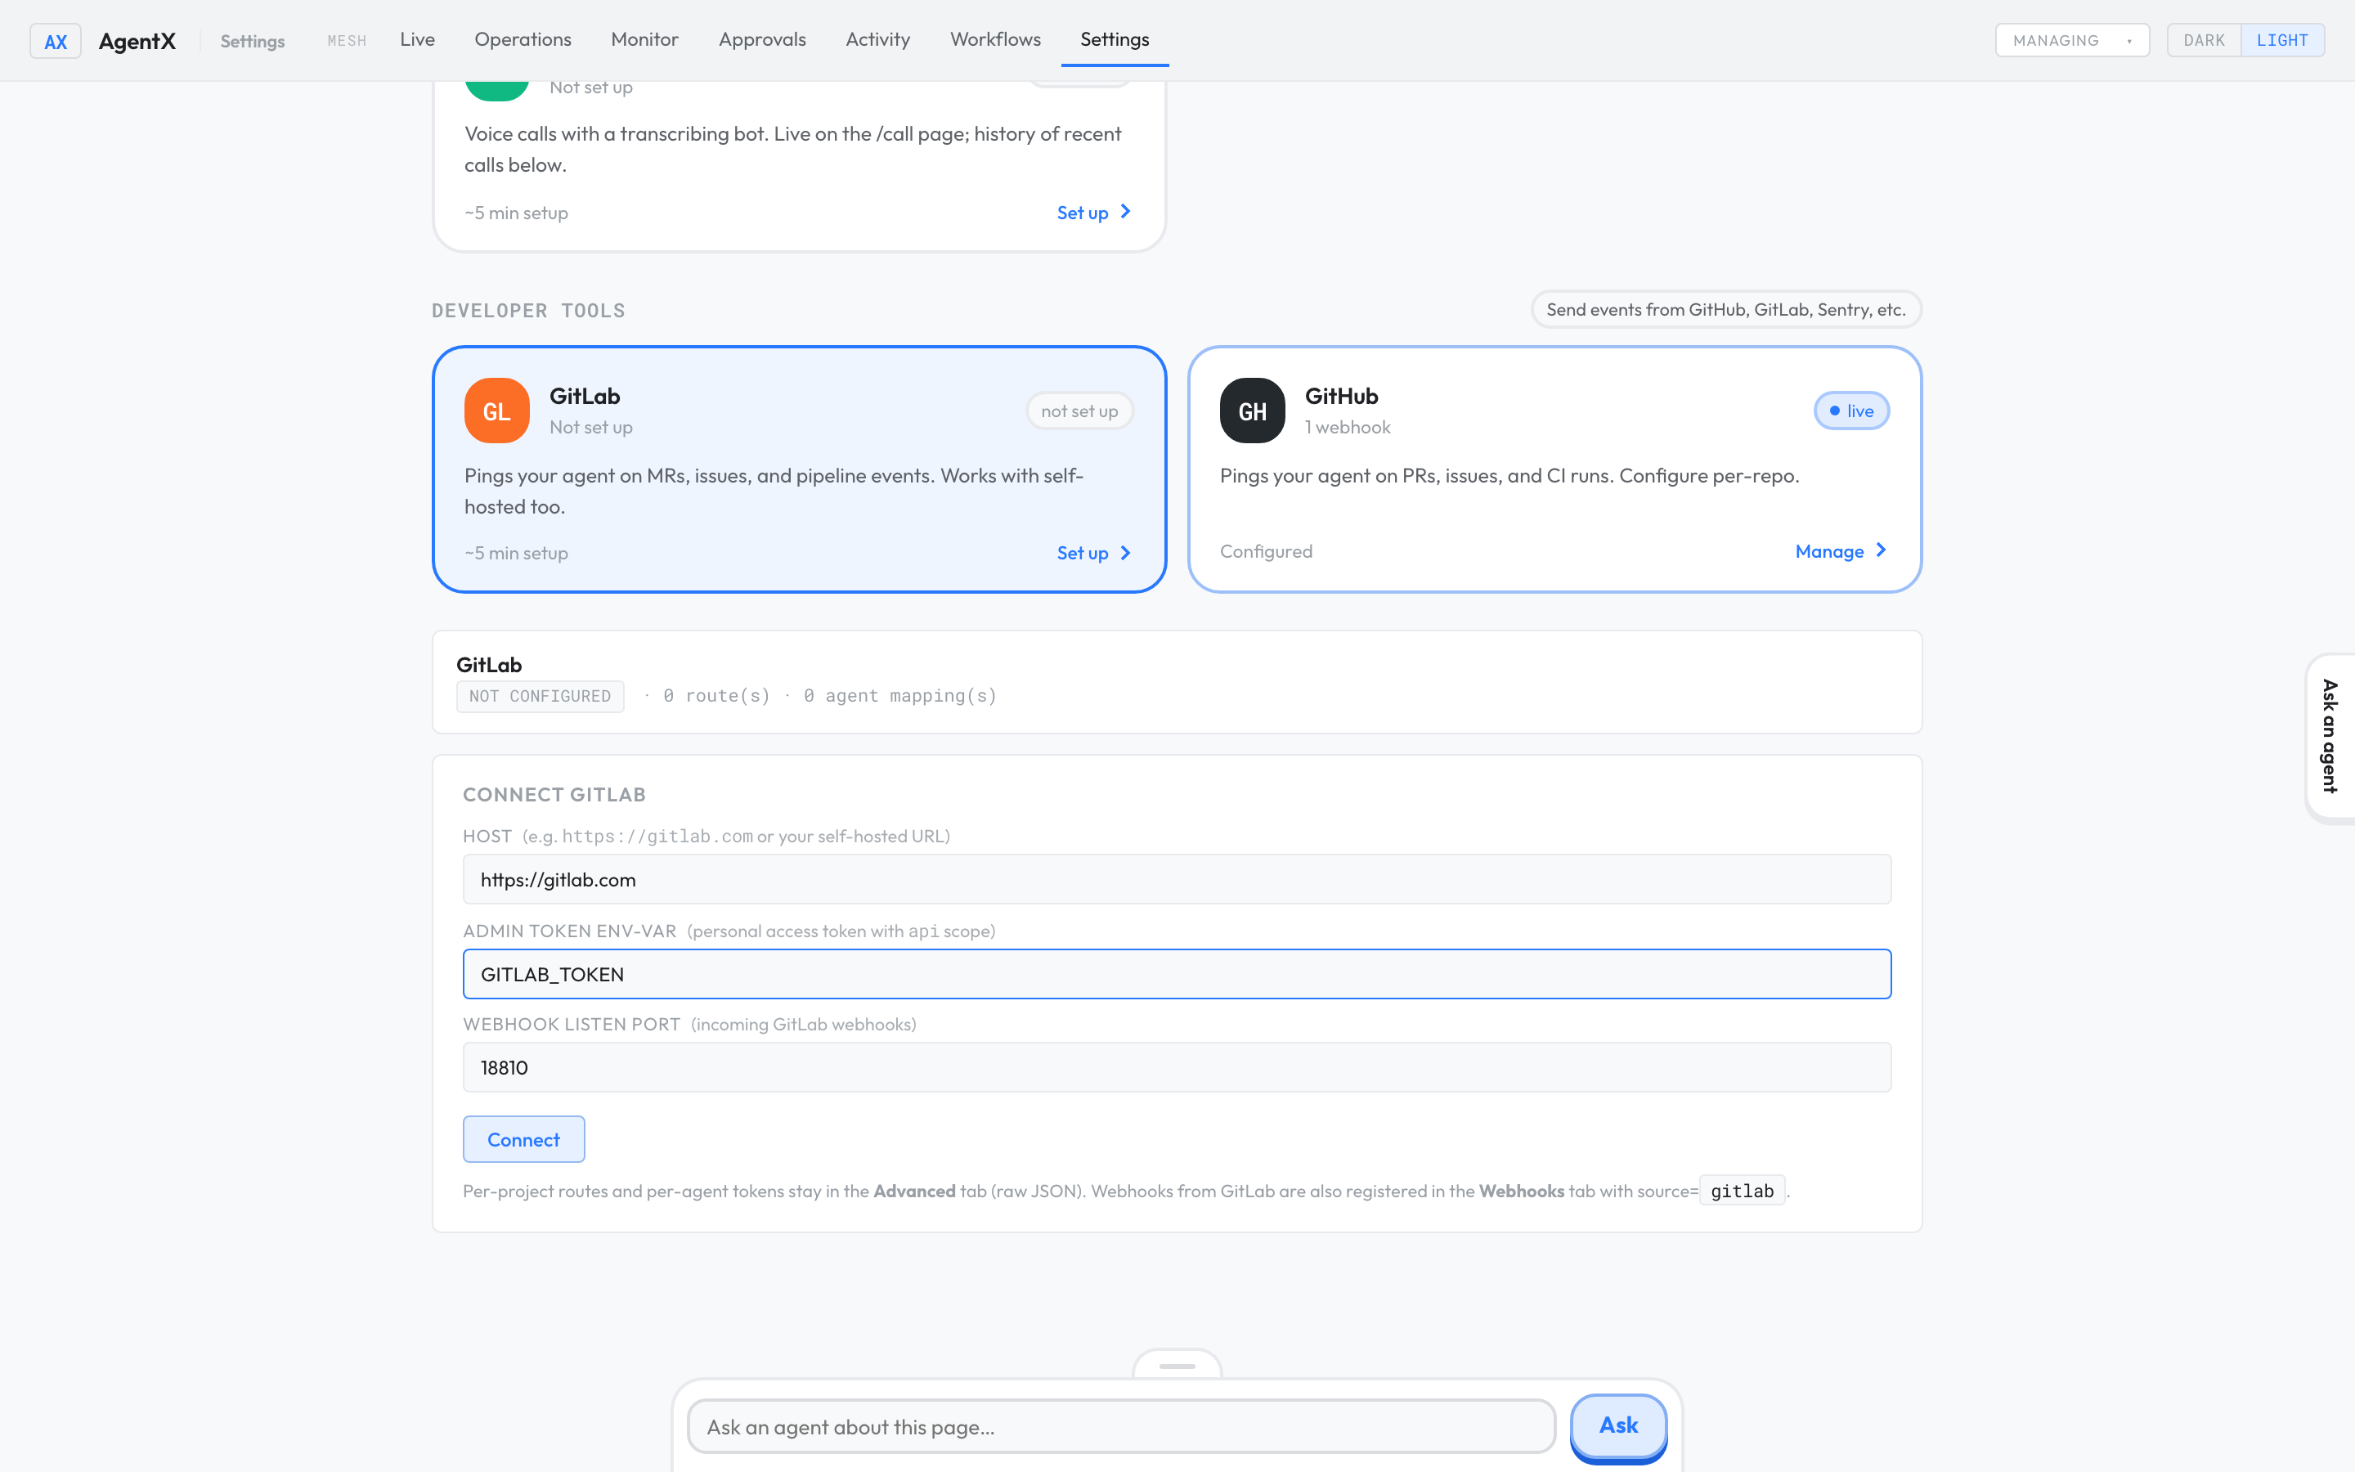Click the Configured label on GitHub card

click(1266, 551)
